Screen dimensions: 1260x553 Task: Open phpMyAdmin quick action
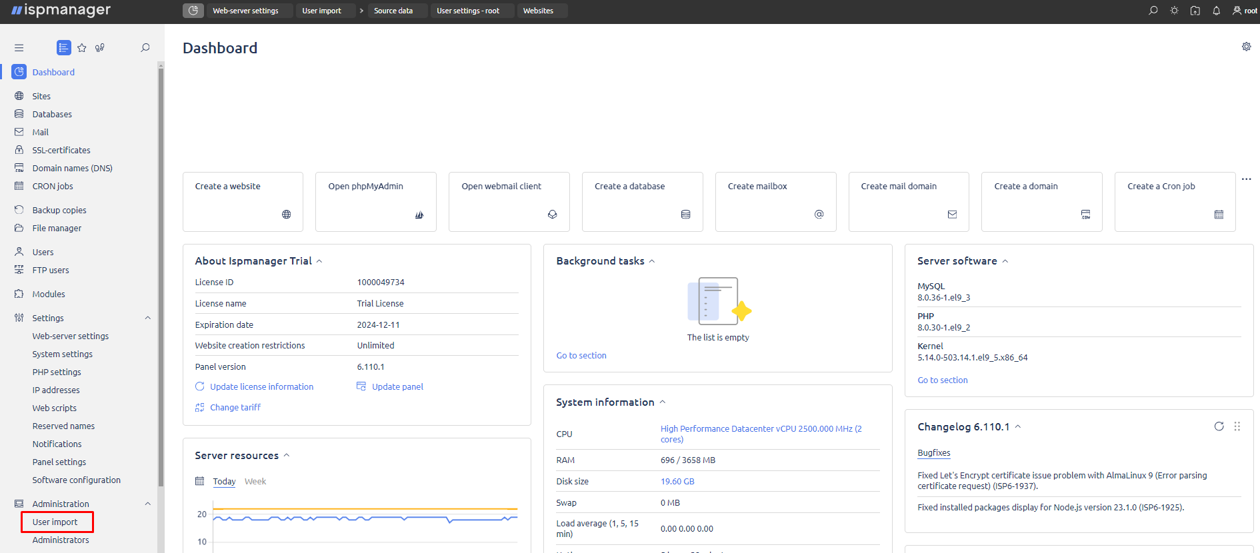click(376, 202)
